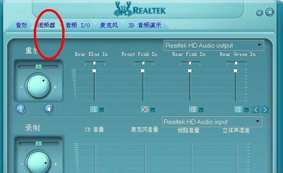
Task: Open the 音频 I/O tab
Action: pos(78,25)
